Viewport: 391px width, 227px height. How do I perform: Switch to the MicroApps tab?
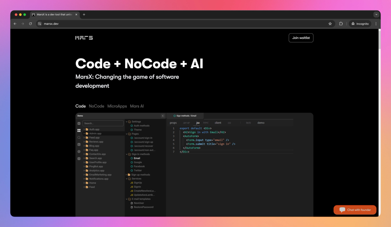(x=117, y=106)
